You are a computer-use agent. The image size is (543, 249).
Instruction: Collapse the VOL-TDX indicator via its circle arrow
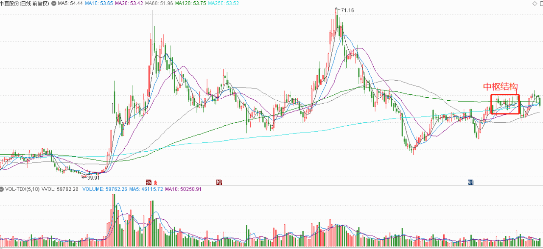pyautogui.click(x=3, y=190)
